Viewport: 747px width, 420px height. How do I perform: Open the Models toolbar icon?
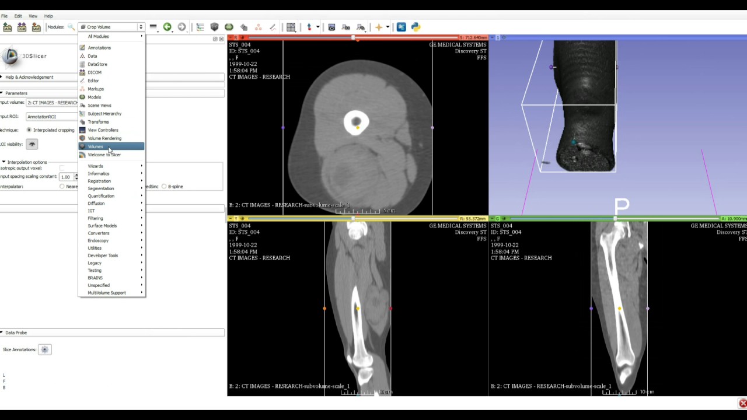(229, 27)
